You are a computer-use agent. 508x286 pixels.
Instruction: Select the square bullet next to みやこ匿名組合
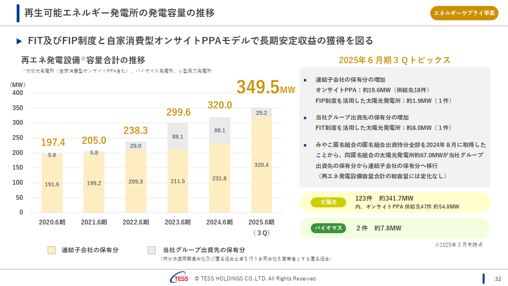[305, 145]
